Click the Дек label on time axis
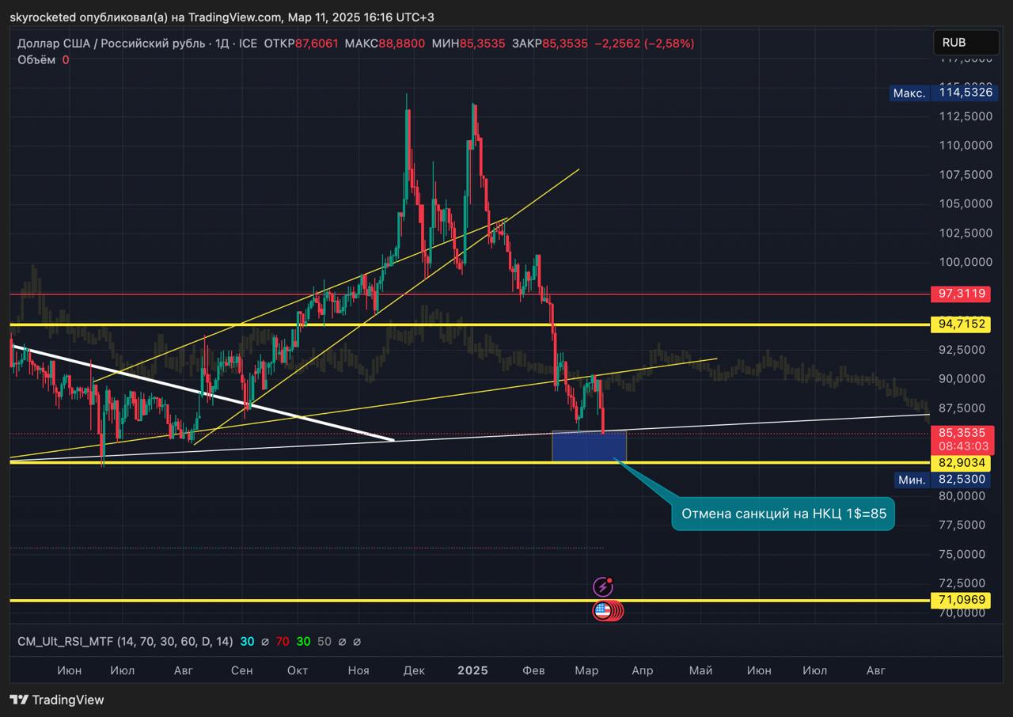The height and width of the screenshot is (717, 1013). point(414,670)
